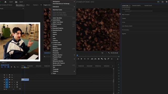Go to the Home screen icon

click(5, 2)
